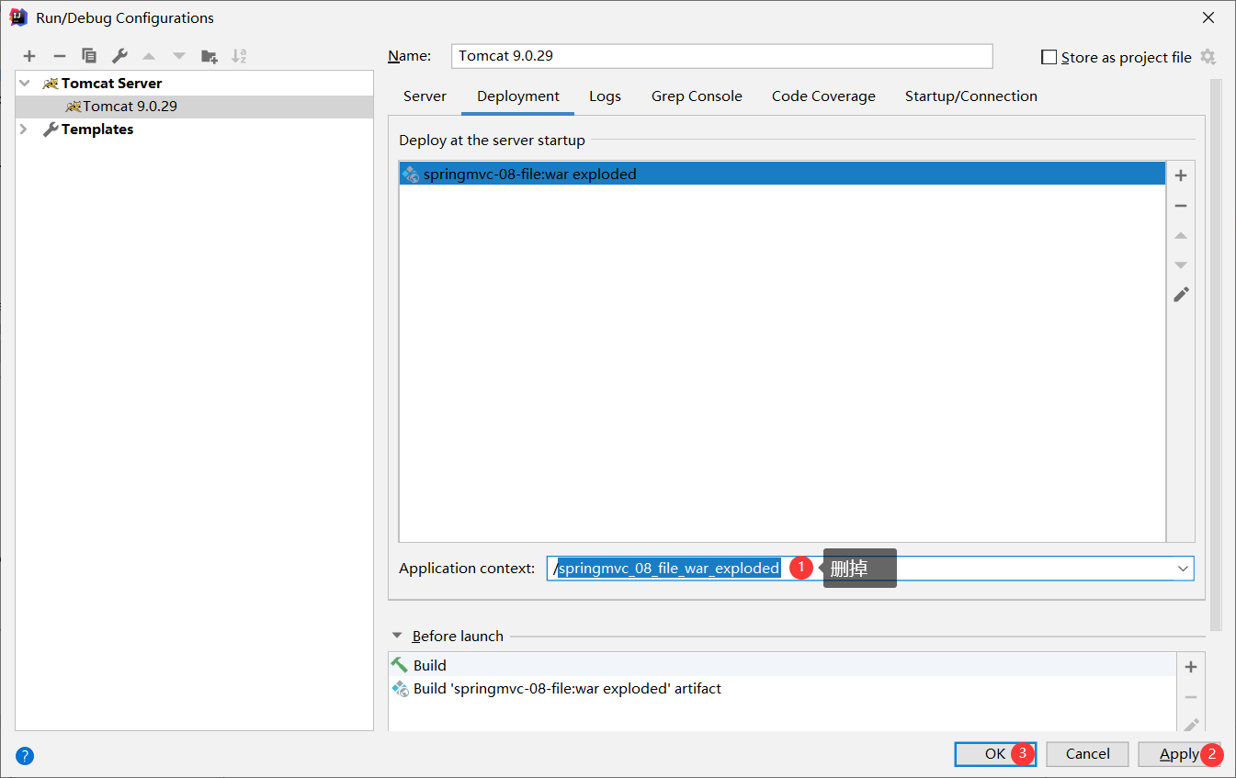Screen dimensions: 1236x778
Task: Edit deployment artifact with pencil icon
Action: tap(1181, 295)
